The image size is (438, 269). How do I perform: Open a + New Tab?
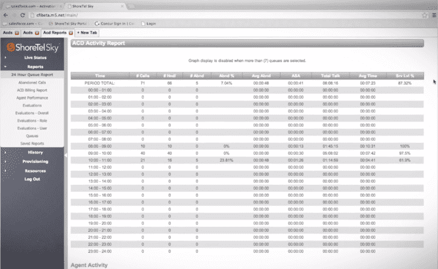click(87, 32)
